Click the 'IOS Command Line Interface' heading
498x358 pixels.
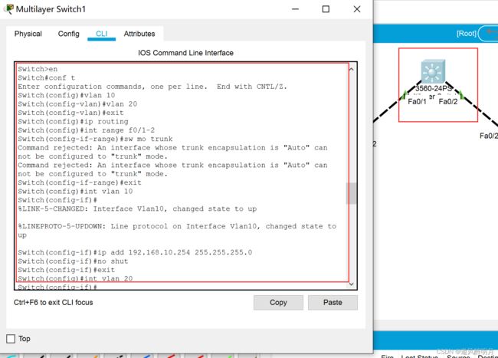point(185,53)
